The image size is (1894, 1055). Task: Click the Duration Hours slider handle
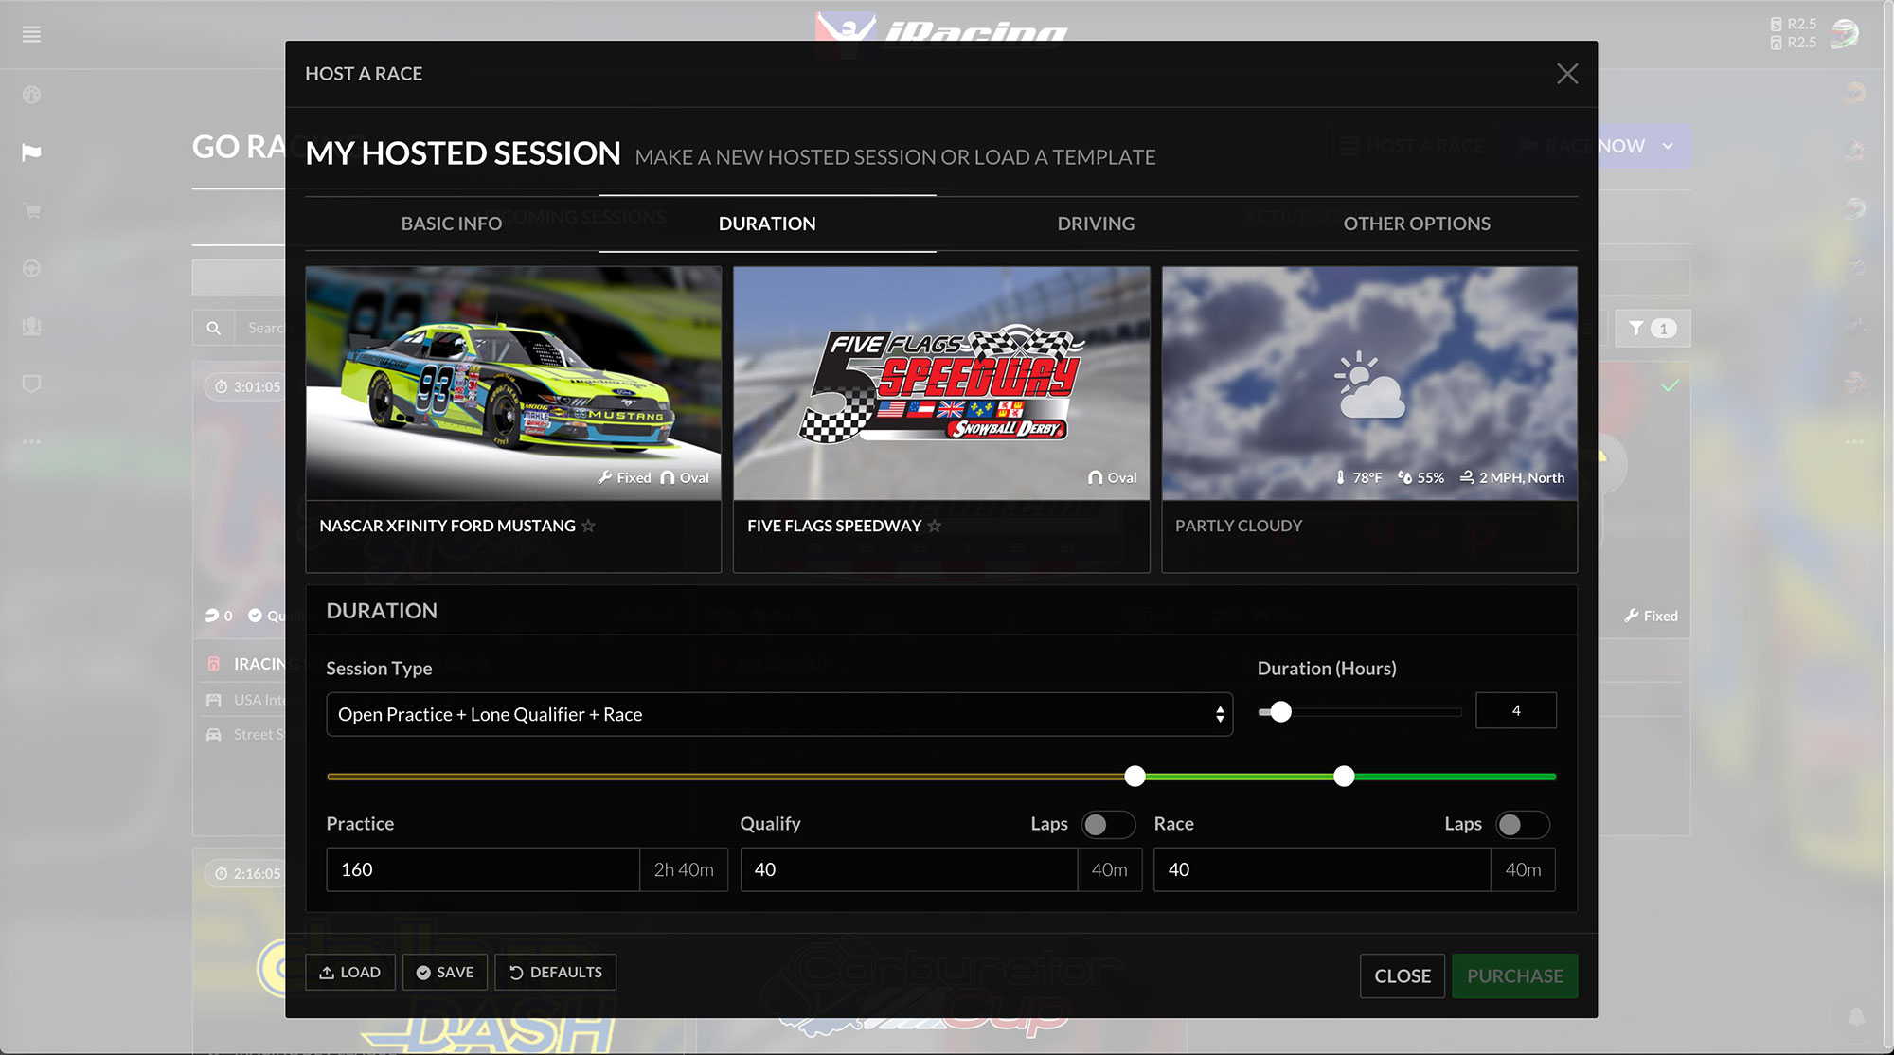[x=1280, y=711]
